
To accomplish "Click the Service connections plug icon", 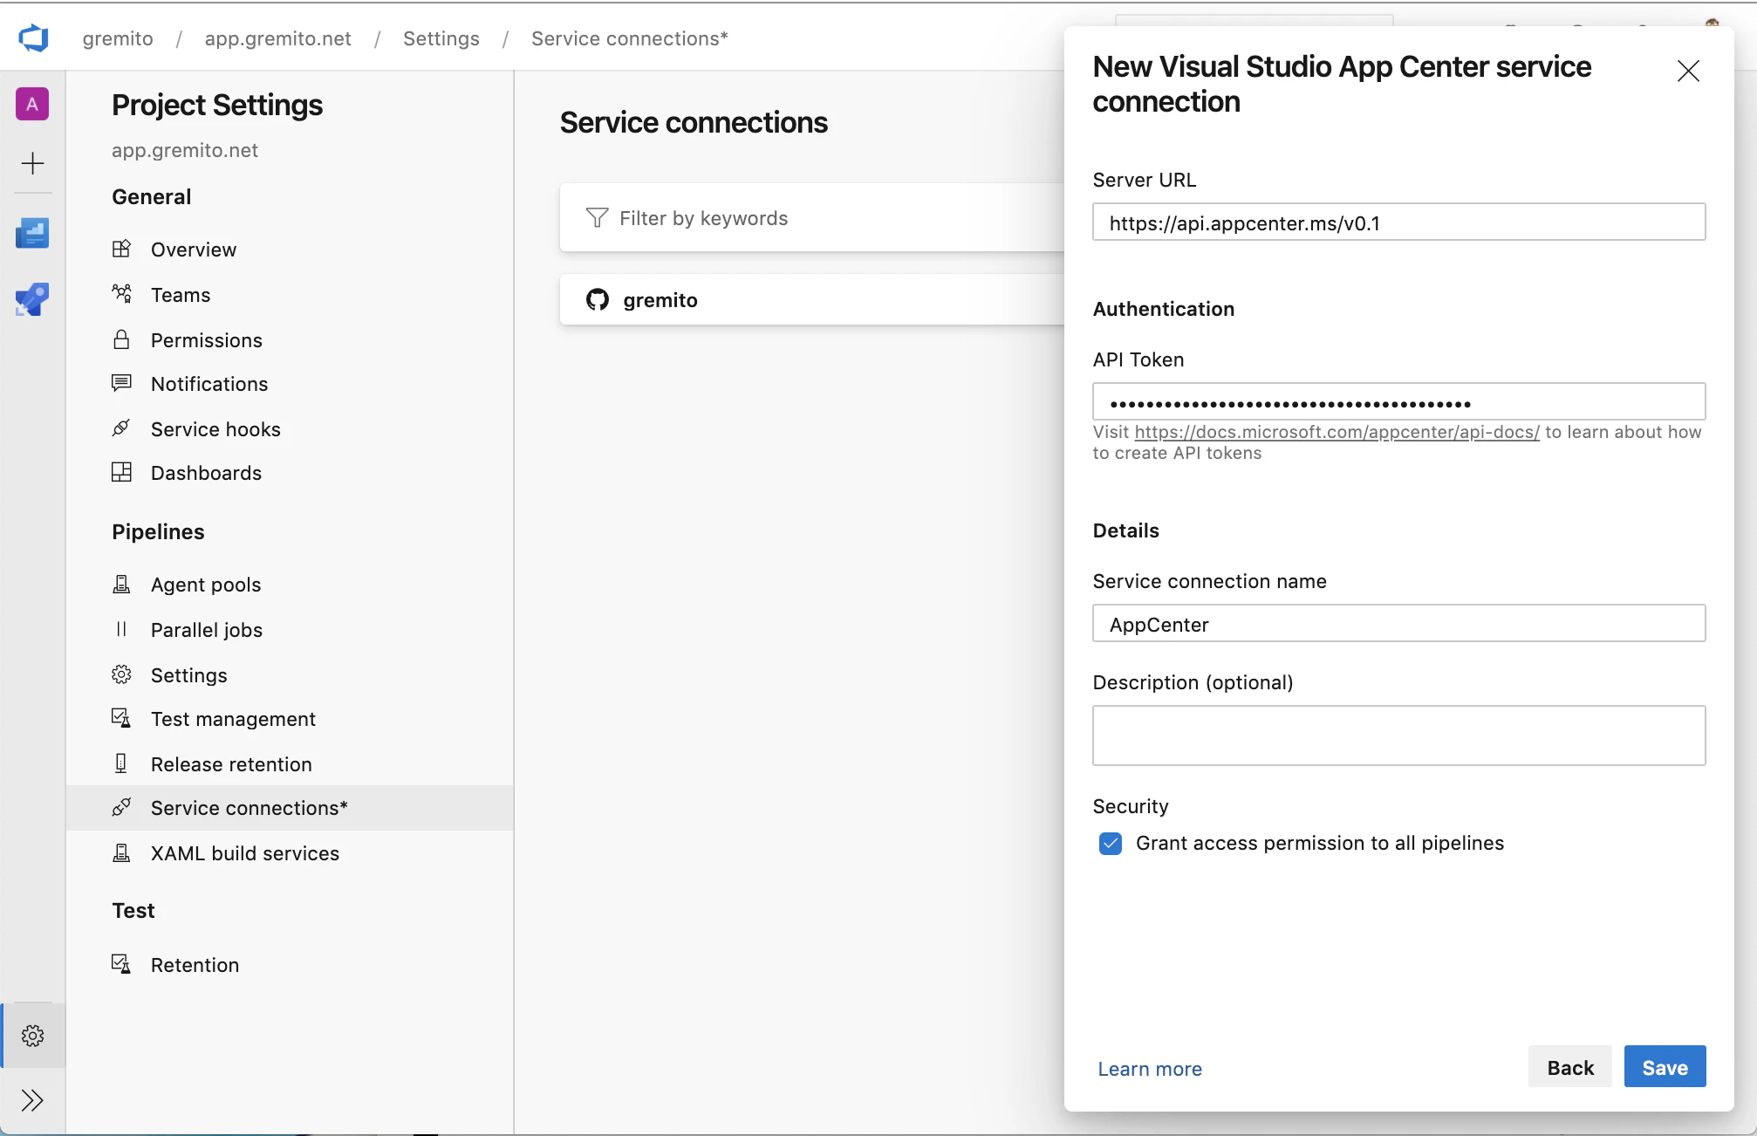I will [121, 807].
